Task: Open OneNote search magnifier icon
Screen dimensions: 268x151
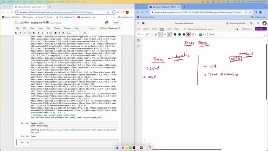Action: [138, 47]
